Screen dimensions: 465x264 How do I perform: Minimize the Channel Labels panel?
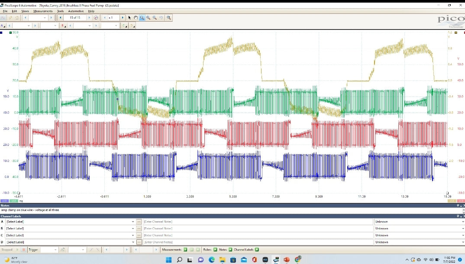461,216
